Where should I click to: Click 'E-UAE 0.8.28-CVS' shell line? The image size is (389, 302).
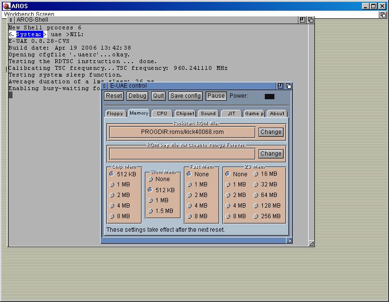pyautogui.click(x=39, y=41)
